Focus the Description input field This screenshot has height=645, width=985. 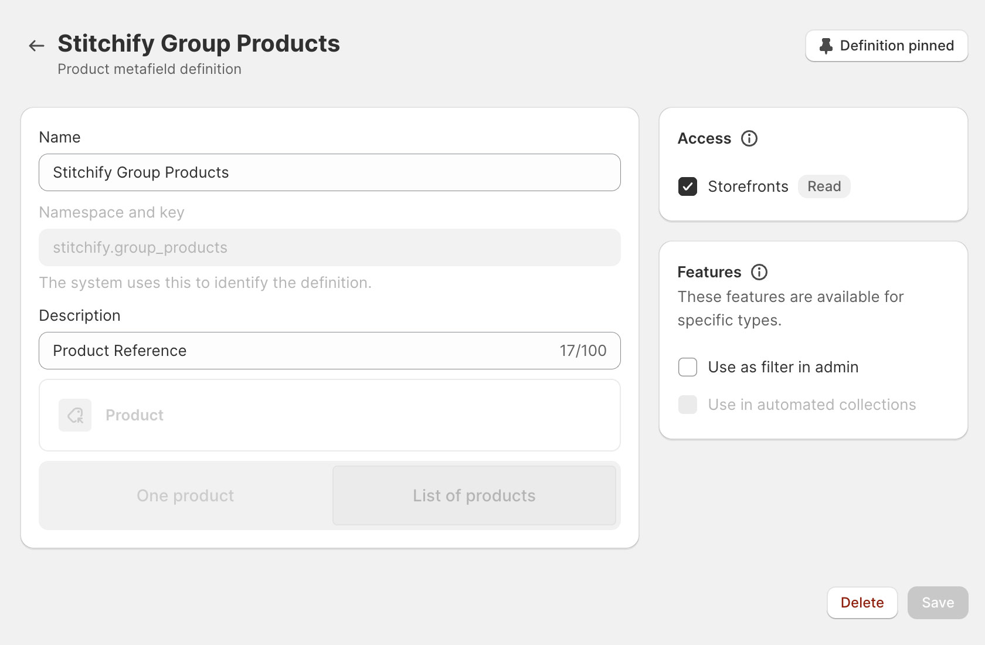330,351
